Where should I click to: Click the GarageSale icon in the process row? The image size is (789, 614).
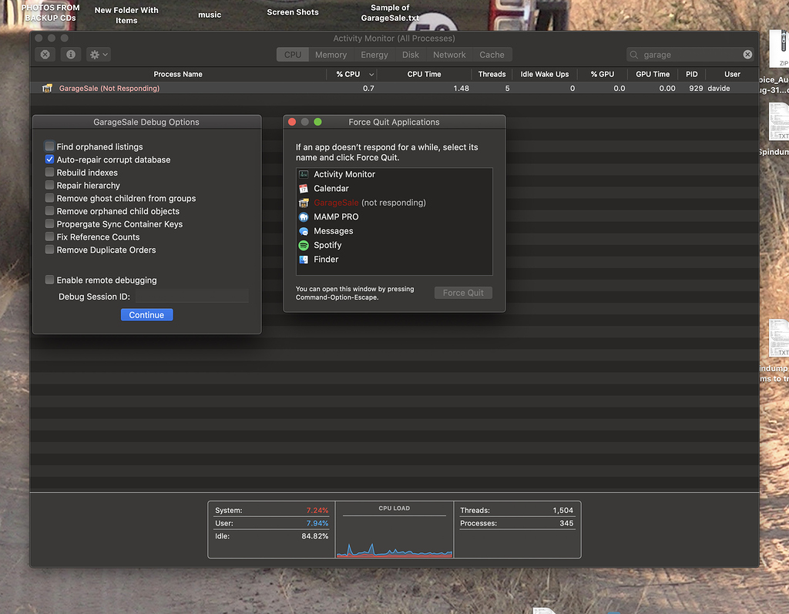click(47, 89)
